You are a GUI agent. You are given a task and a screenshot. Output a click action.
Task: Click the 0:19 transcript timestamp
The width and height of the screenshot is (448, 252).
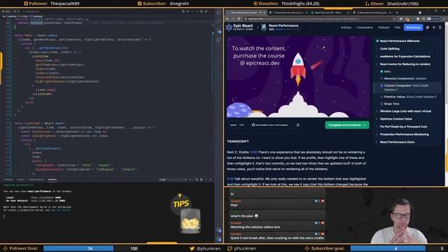click(x=230, y=179)
